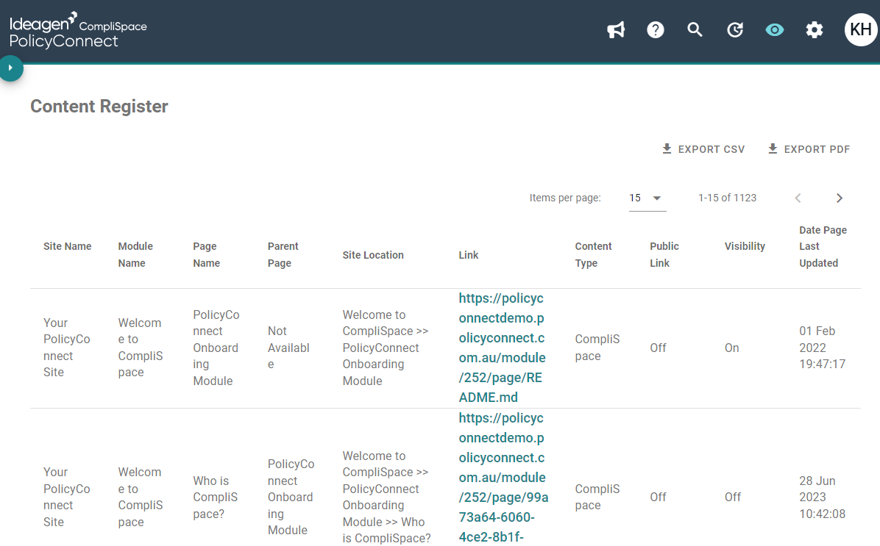Open the KH user avatar menu
The image size is (880, 546).
pos(861,29)
